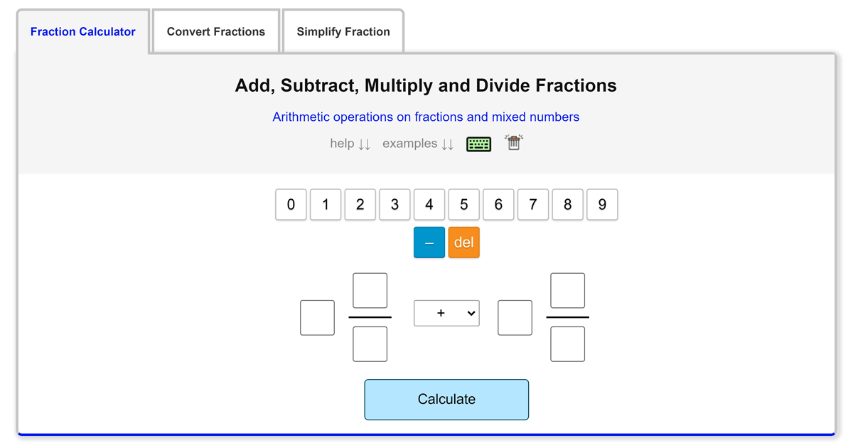Click the second fraction's numerator box
The image size is (853, 448).
pyautogui.click(x=567, y=290)
